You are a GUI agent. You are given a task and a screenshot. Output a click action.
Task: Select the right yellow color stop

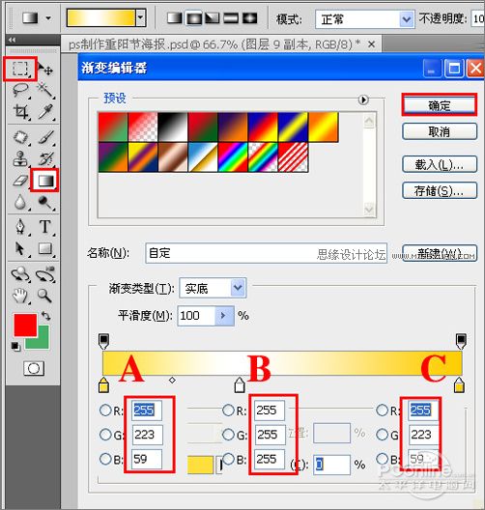459,384
